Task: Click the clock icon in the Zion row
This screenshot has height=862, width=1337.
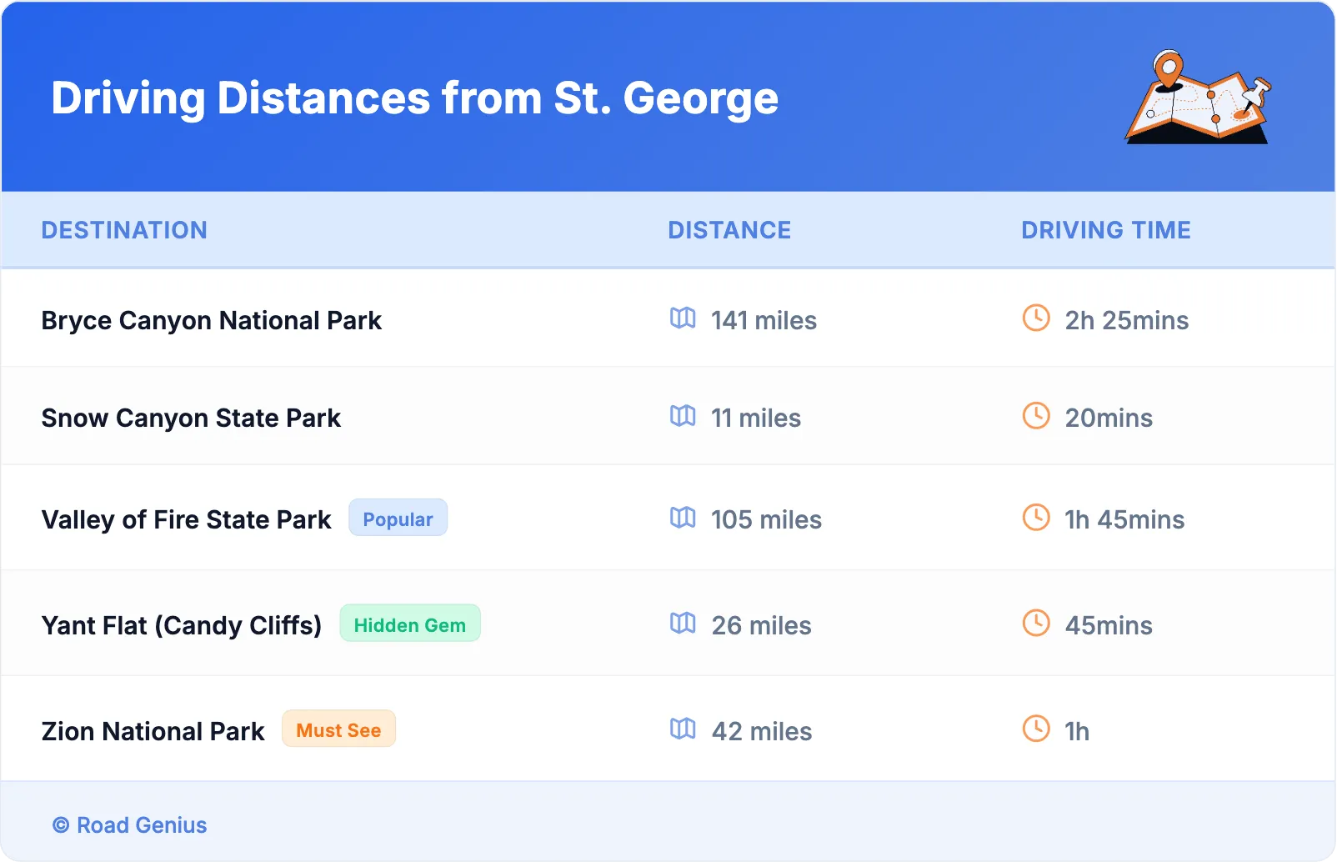Action: pyautogui.click(x=1036, y=729)
